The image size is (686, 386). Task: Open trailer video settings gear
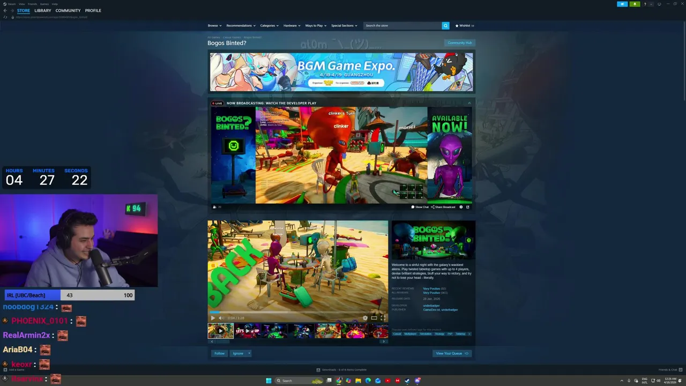[366, 318]
